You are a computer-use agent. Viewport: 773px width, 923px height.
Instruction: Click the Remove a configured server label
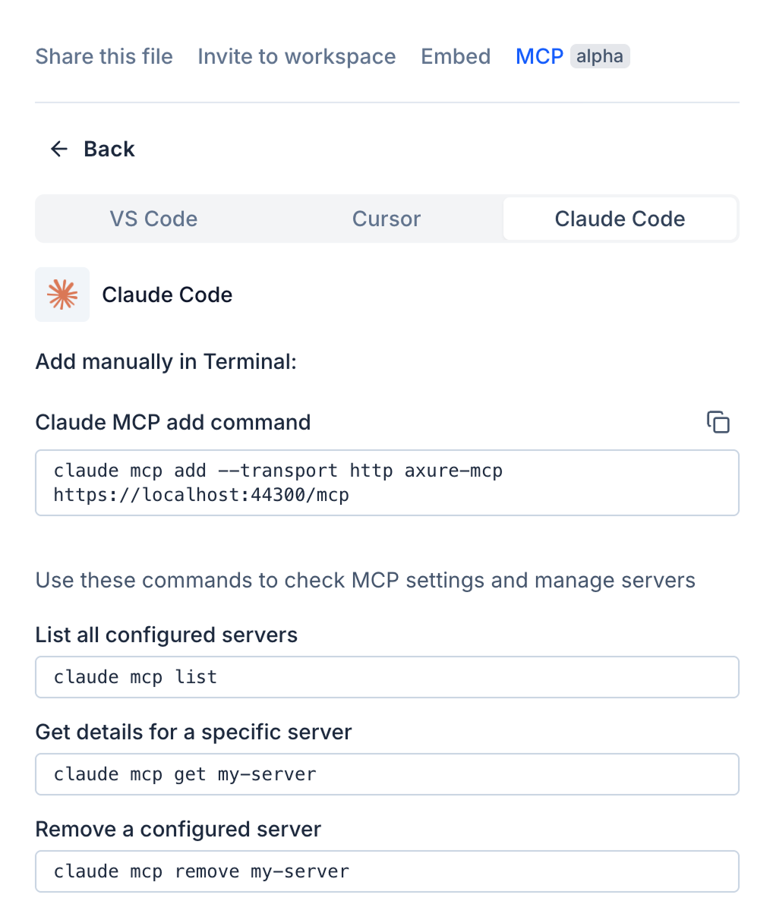tap(178, 829)
